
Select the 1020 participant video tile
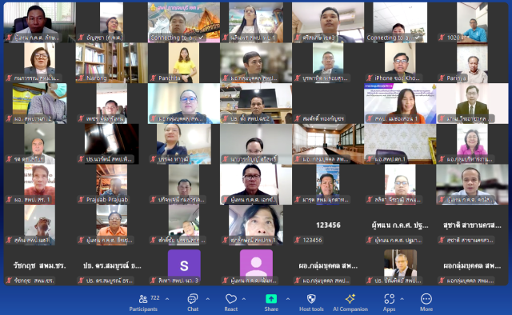[472, 22]
